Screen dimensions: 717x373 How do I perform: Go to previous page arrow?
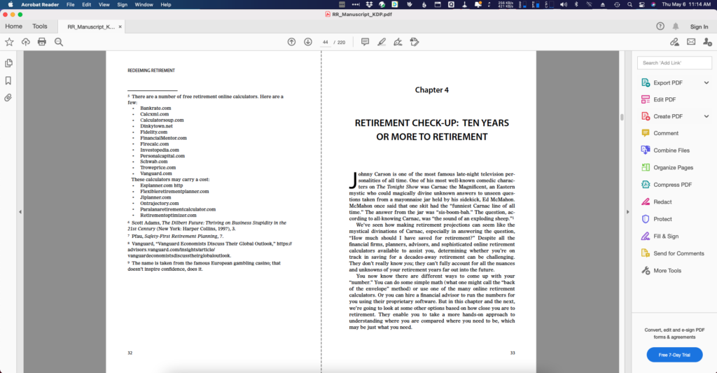291,42
